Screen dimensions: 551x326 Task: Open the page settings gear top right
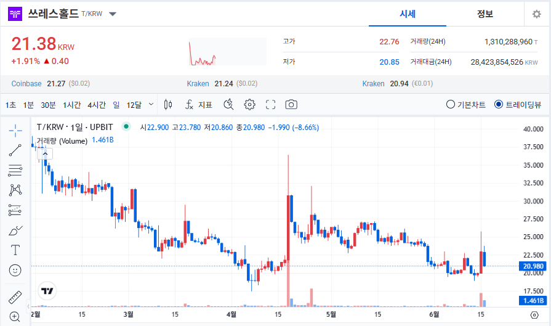536,14
